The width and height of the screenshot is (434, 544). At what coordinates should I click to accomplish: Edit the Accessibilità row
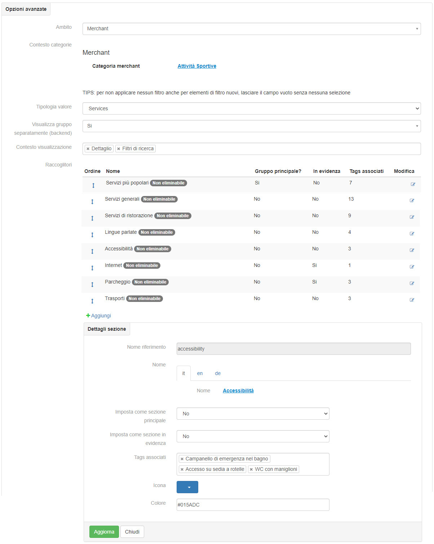pyautogui.click(x=412, y=250)
